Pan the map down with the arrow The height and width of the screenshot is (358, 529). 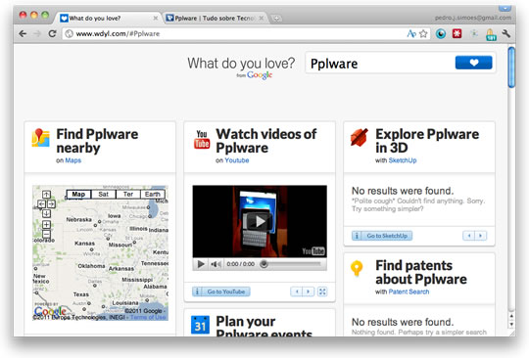(x=47, y=213)
